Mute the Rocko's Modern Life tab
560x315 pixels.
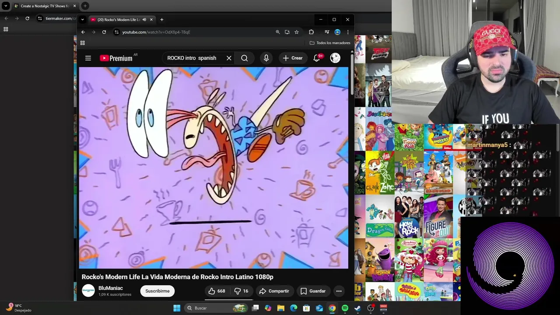tap(144, 20)
